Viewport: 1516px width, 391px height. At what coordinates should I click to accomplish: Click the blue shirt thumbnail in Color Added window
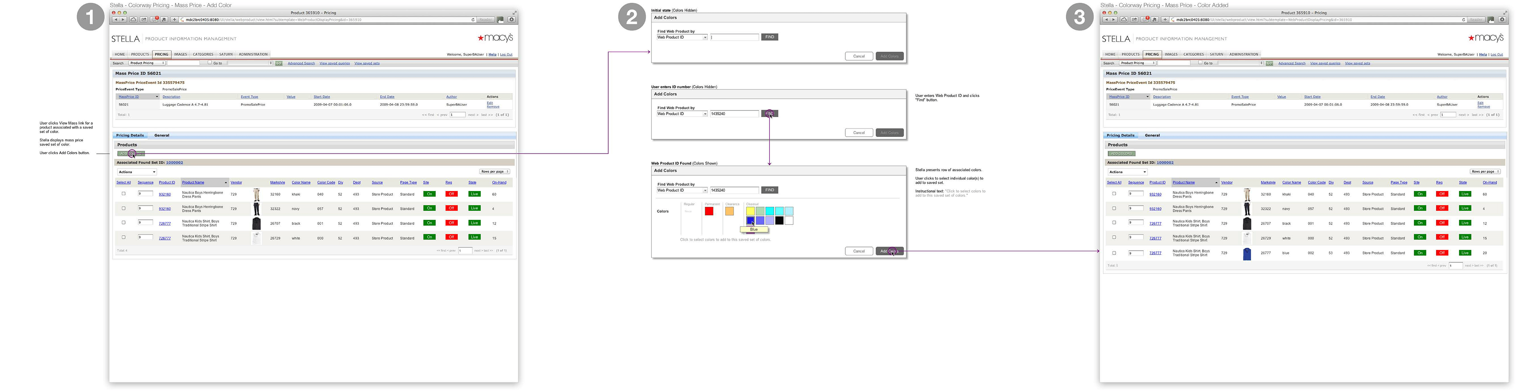point(1246,253)
